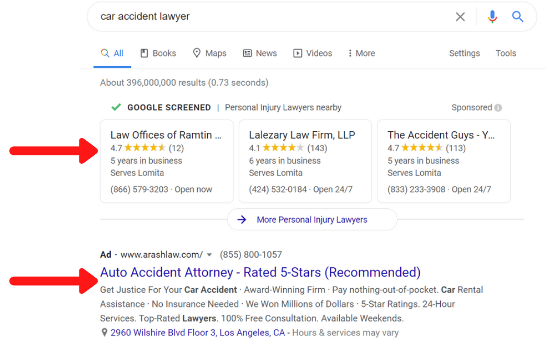548x341 pixels.
Task: Click the rating with (12) reviews
Action: 147,148
